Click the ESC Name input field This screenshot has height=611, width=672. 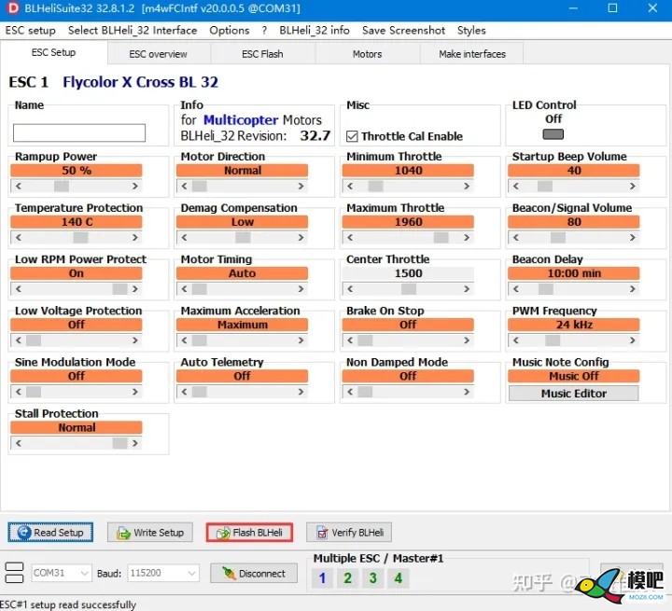click(79, 132)
